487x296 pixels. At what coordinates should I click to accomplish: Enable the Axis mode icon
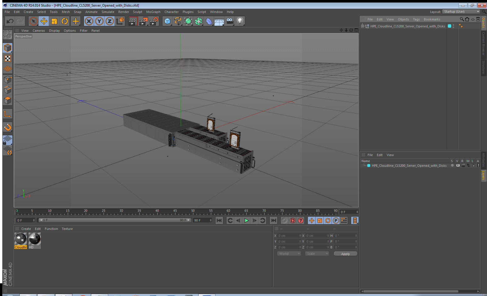(x=8, y=114)
